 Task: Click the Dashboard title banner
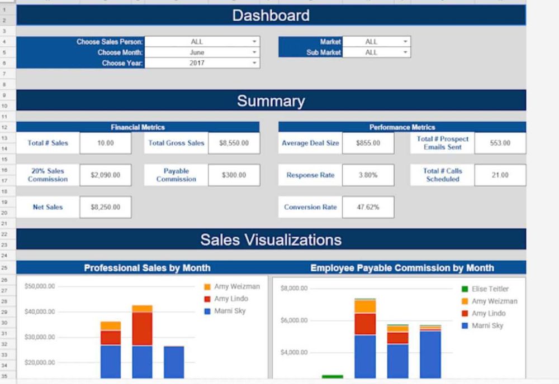[271, 15]
